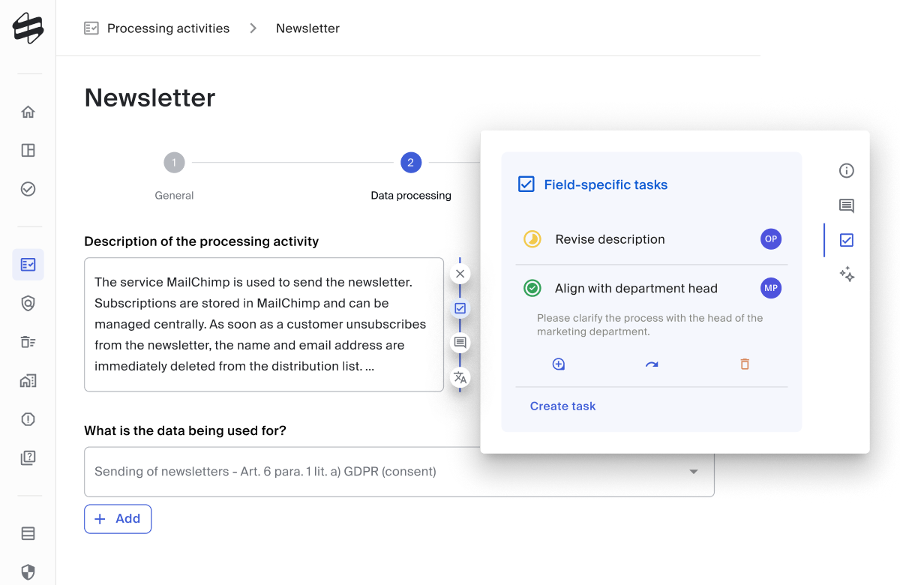The width and height of the screenshot is (900, 585).
Task: Click the OP assignee avatar
Action: tap(771, 239)
